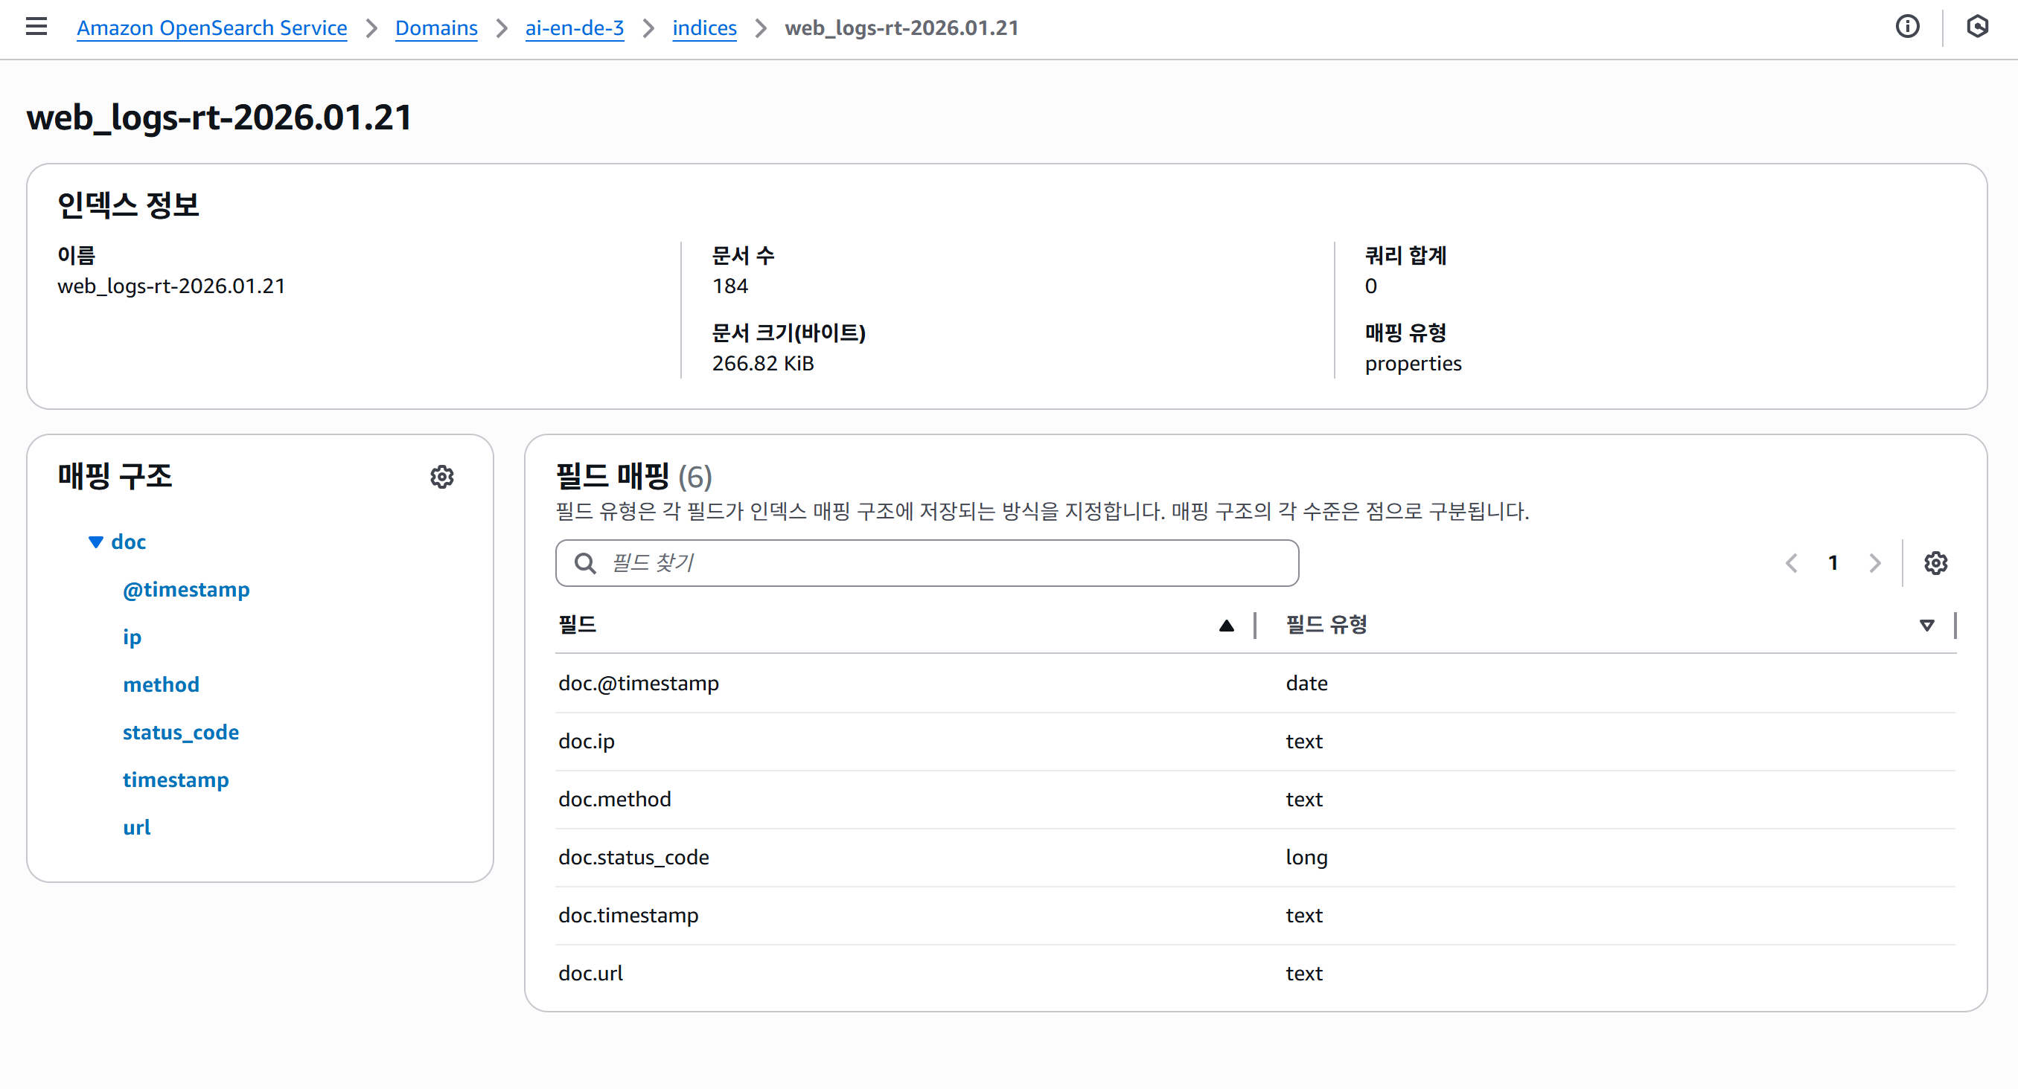Go to previous page of field mappings
This screenshot has width=2018, height=1089.
point(1792,563)
